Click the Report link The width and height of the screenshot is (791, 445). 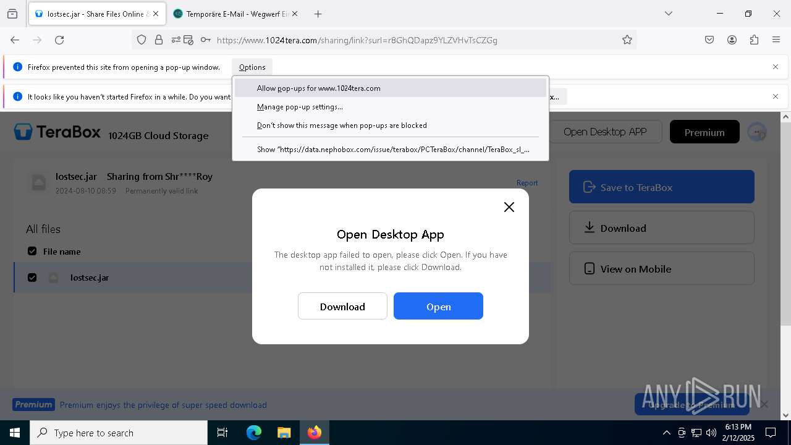coord(527,183)
